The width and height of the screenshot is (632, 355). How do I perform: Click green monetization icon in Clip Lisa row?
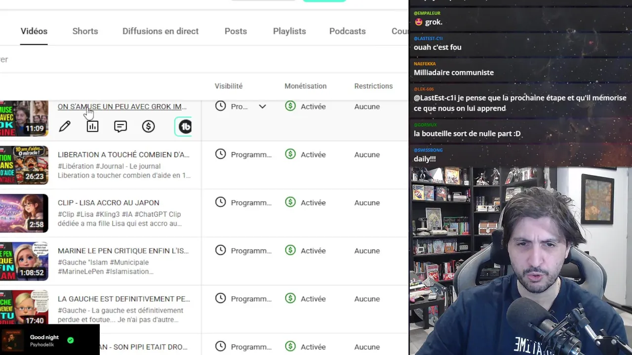point(290,202)
